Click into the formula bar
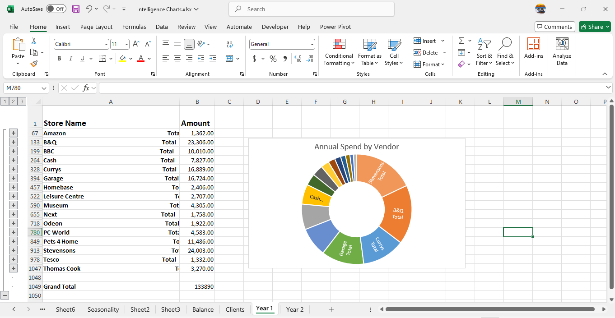This screenshot has width=615, height=318. point(352,88)
